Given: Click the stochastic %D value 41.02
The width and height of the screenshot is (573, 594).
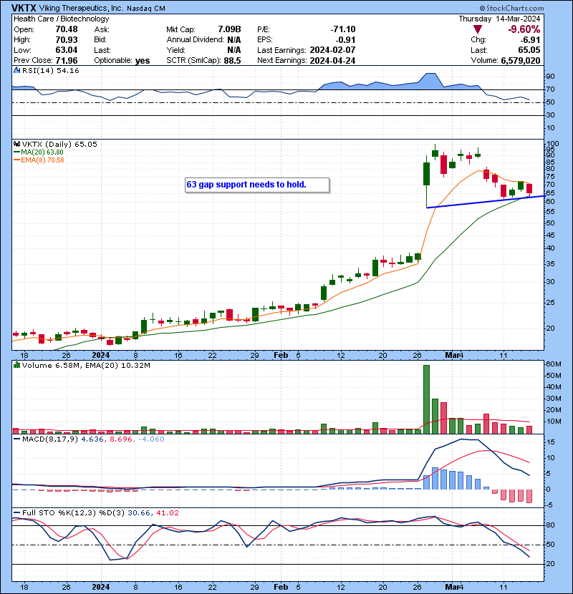Looking at the screenshot, I should (x=168, y=513).
